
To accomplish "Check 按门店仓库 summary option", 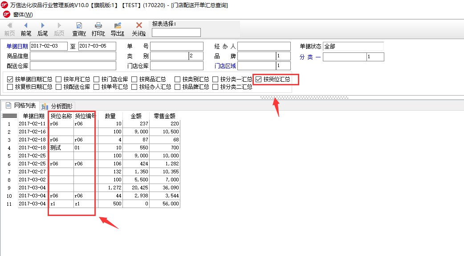I will (x=97, y=79).
